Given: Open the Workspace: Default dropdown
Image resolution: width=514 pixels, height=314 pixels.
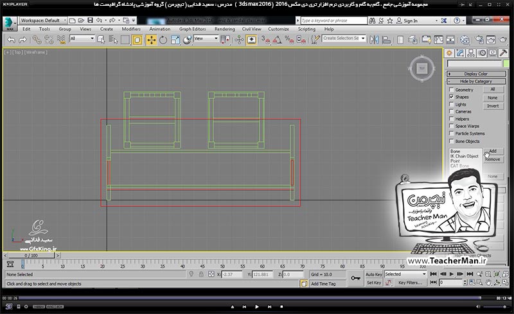Looking at the screenshot, I should tap(43, 21).
